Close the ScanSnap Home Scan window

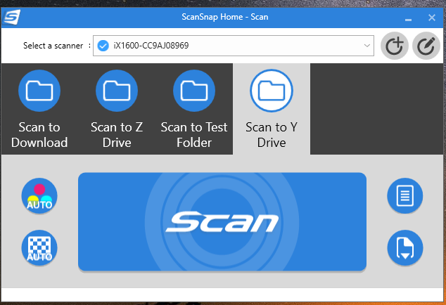[432, 18]
